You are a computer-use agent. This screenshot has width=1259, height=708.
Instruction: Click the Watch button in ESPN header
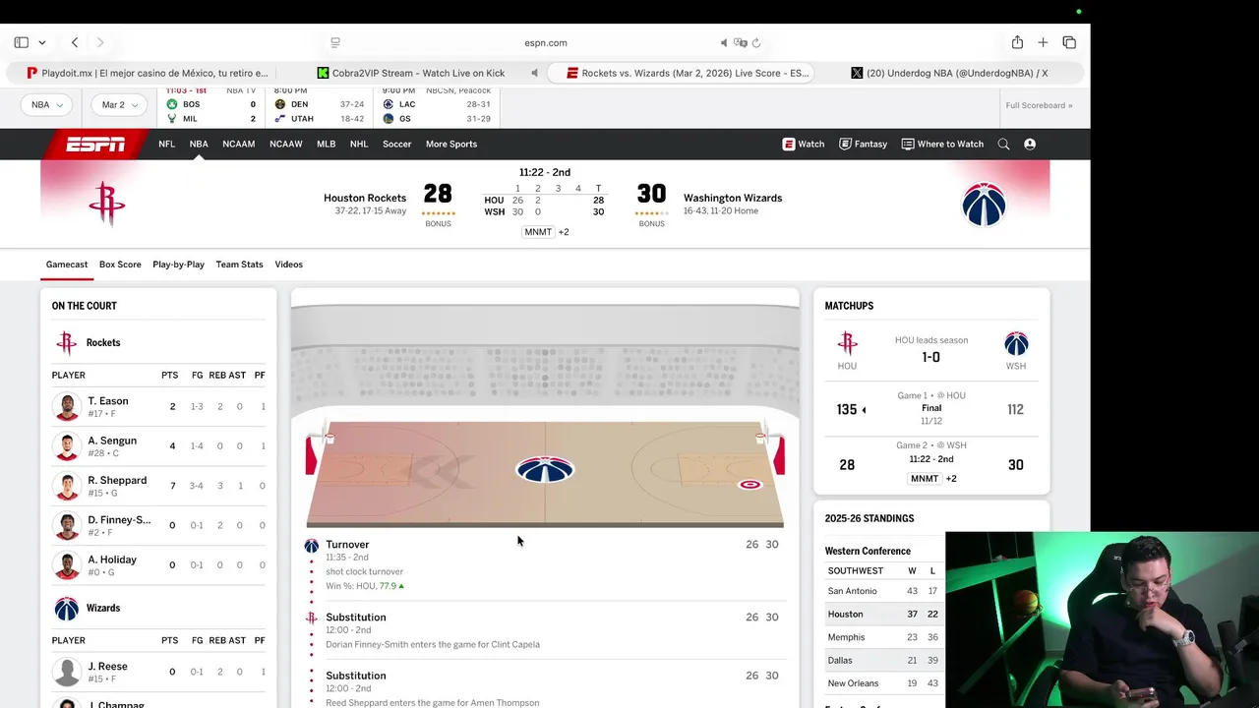[x=804, y=144]
